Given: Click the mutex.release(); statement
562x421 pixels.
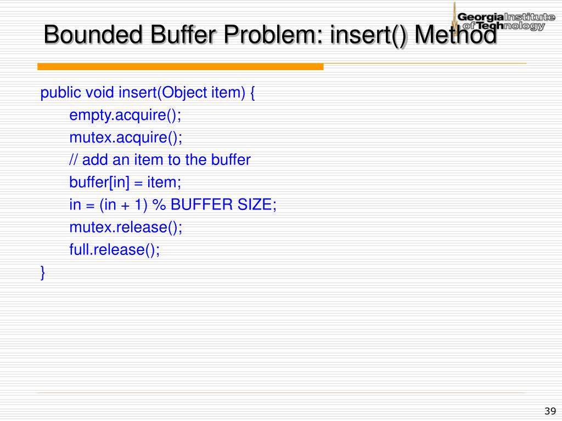Looking at the screenshot, I should (126, 227).
